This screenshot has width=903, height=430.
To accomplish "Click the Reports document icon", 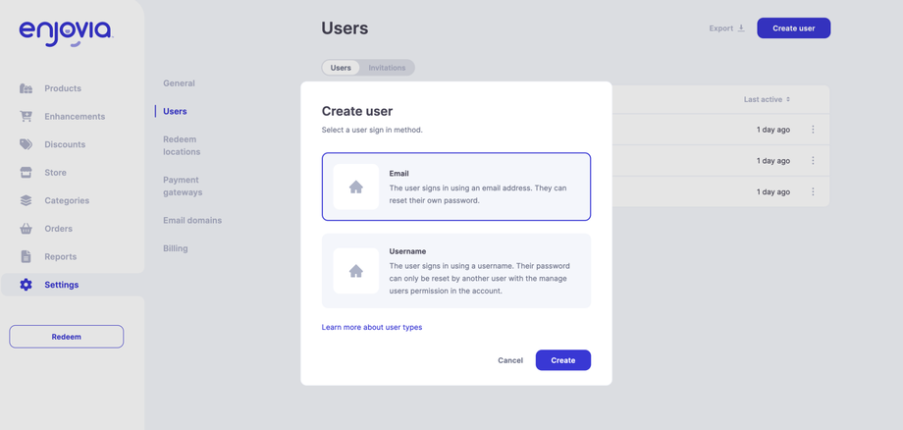I will (x=26, y=256).
